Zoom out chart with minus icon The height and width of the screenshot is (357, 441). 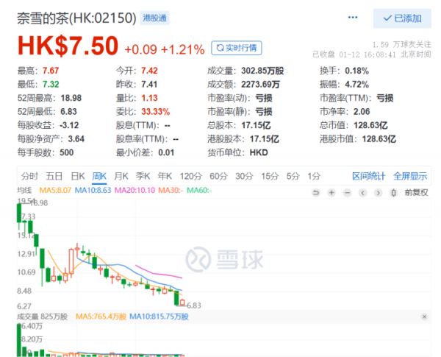347,192
